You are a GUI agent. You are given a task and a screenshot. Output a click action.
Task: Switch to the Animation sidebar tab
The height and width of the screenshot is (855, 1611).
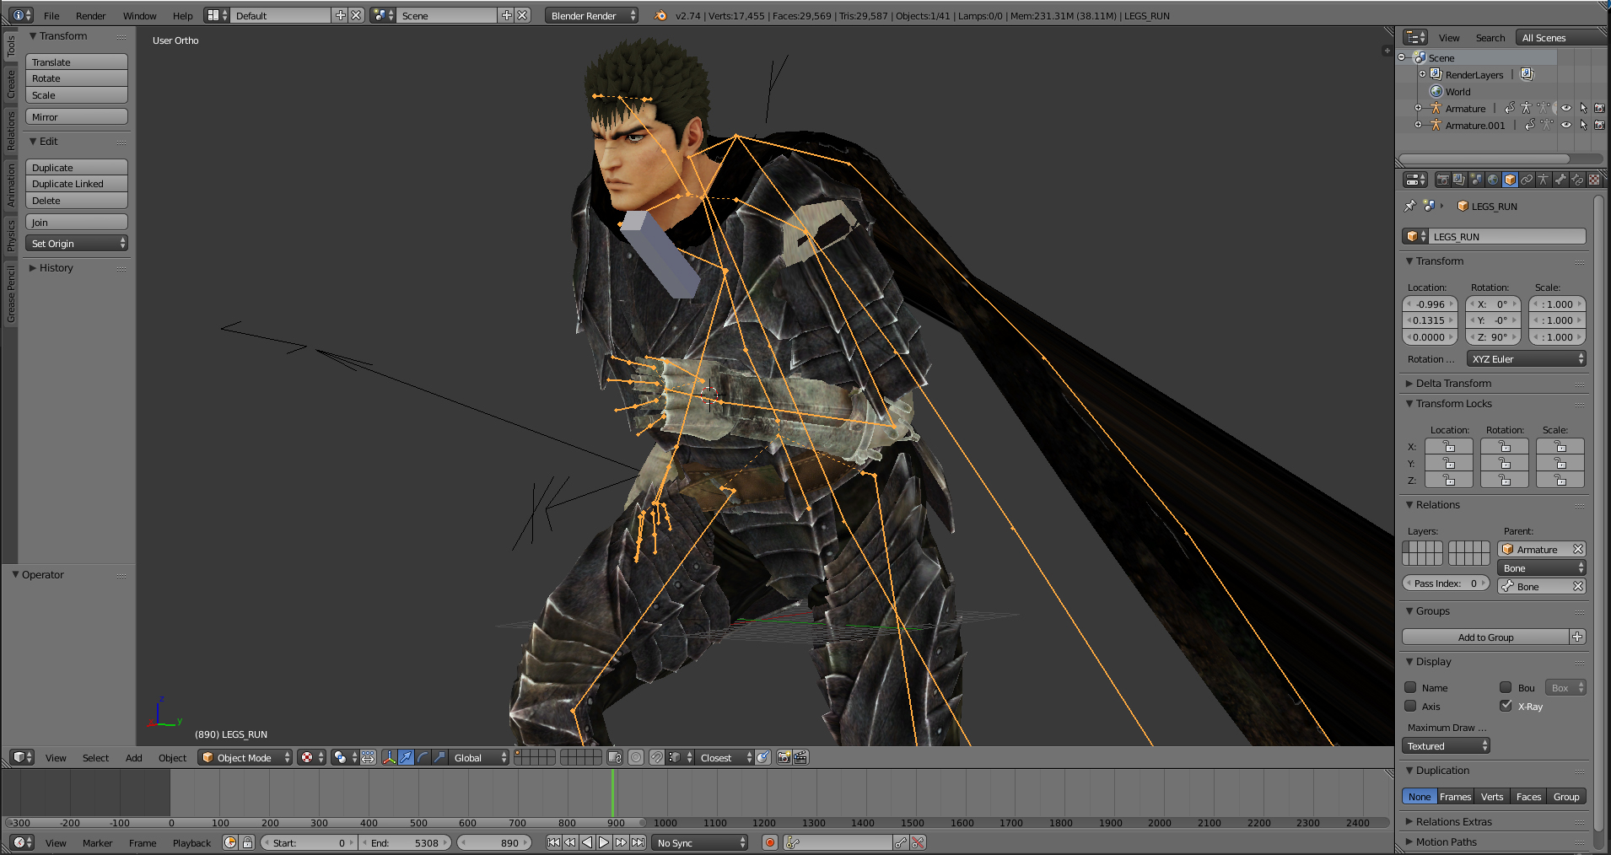(11, 185)
